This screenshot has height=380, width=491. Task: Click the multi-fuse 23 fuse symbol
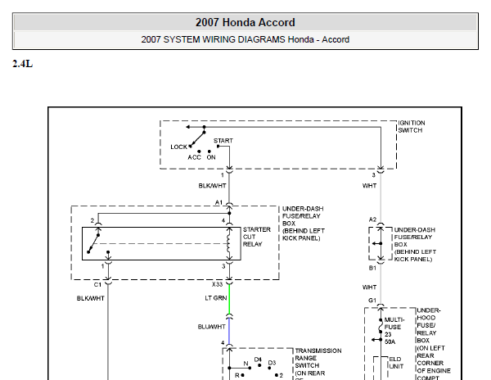[381, 328]
